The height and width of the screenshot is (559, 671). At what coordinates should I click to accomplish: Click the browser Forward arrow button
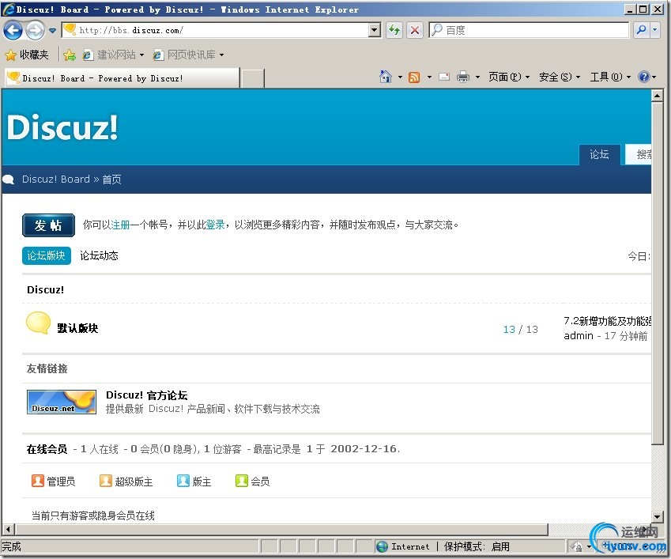35,30
